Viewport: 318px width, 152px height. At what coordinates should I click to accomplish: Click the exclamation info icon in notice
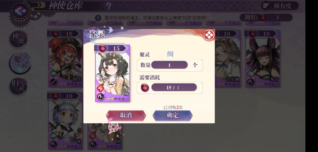click(x=98, y=18)
